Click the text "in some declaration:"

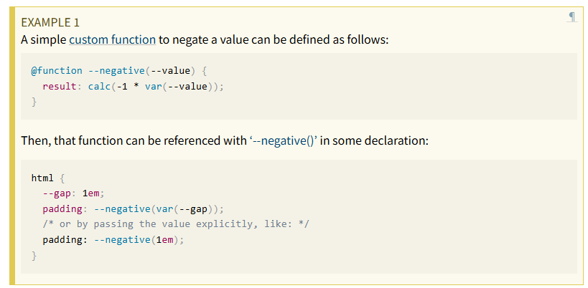pyautogui.click(x=375, y=140)
